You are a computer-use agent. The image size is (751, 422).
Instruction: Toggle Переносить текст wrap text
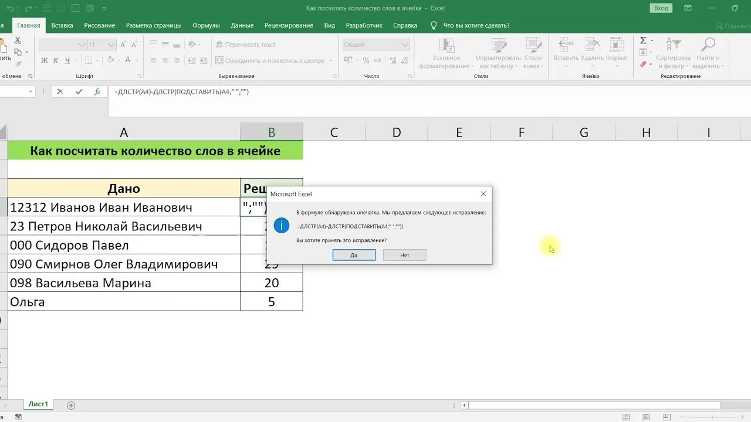point(246,45)
